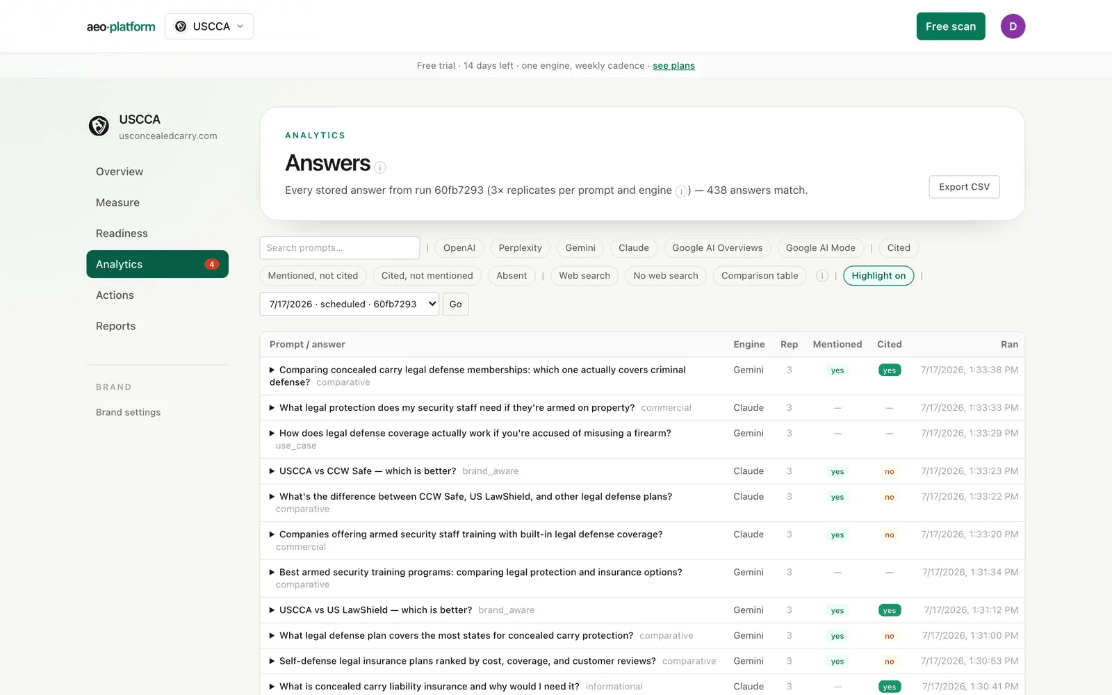The width and height of the screenshot is (1112, 695).
Task: Click the Ran column header
Action: (x=1009, y=345)
